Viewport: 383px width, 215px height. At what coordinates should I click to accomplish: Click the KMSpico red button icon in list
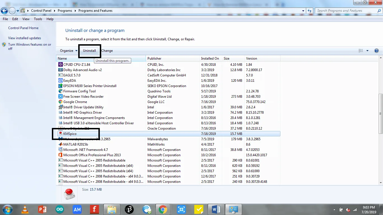[x=60, y=134]
